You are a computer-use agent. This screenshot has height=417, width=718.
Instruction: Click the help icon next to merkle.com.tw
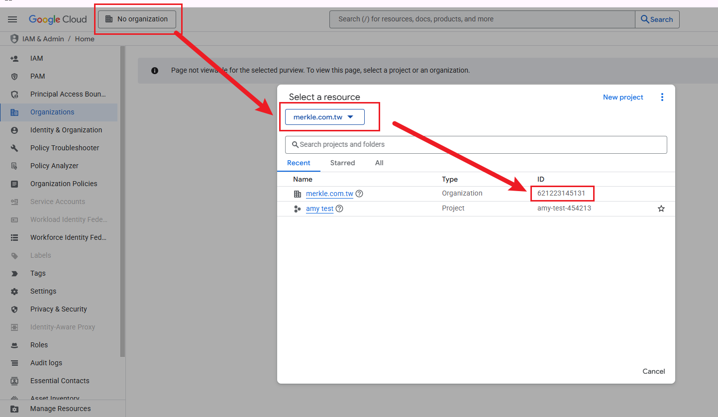(359, 194)
